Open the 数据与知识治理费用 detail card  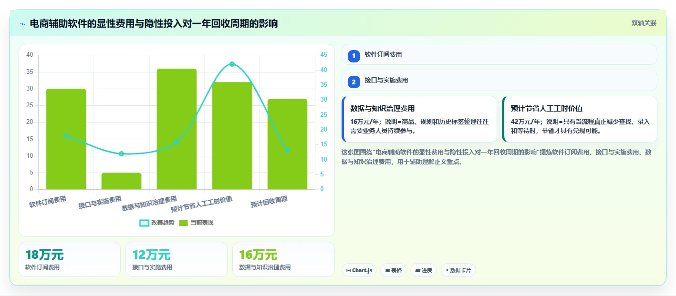[x=419, y=120]
